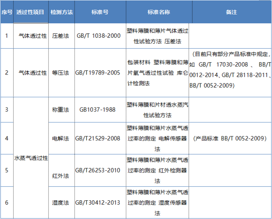Viewport: 272px width, 219px height.
Task: Click the 电解法 method cell
Action: pos(62,139)
